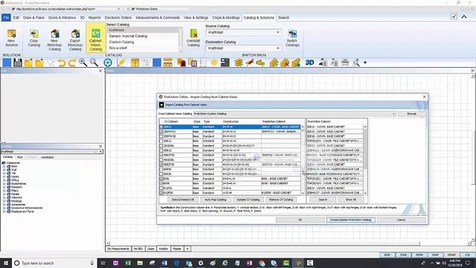
Task: Click the ProKitchen Cabinet list scrollbar
Action: 365,160
